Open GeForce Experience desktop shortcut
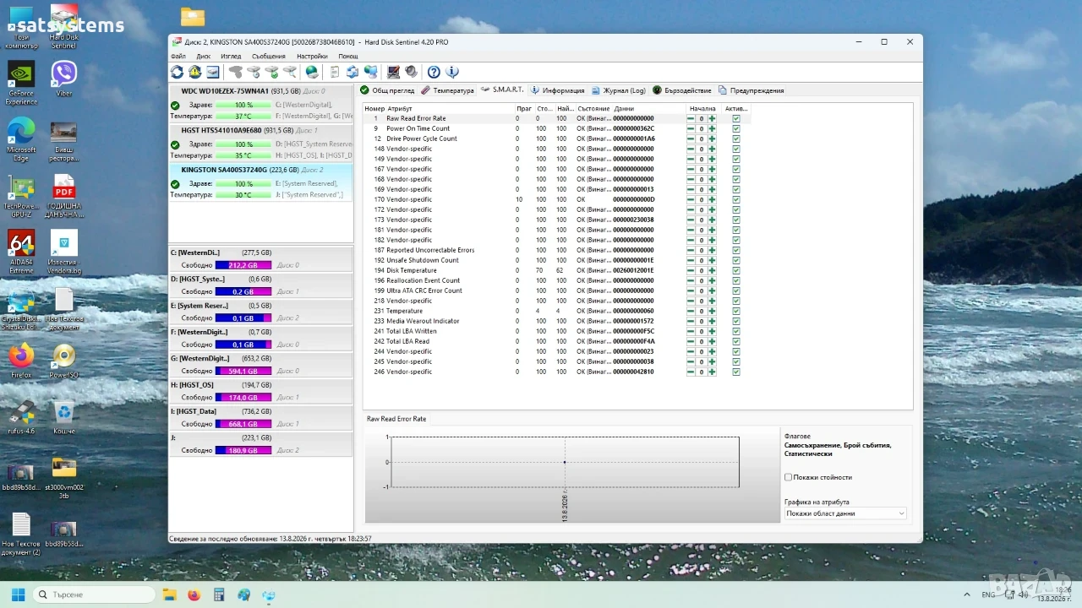This screenshot has height=608, width=1082. tap(21, 82)
